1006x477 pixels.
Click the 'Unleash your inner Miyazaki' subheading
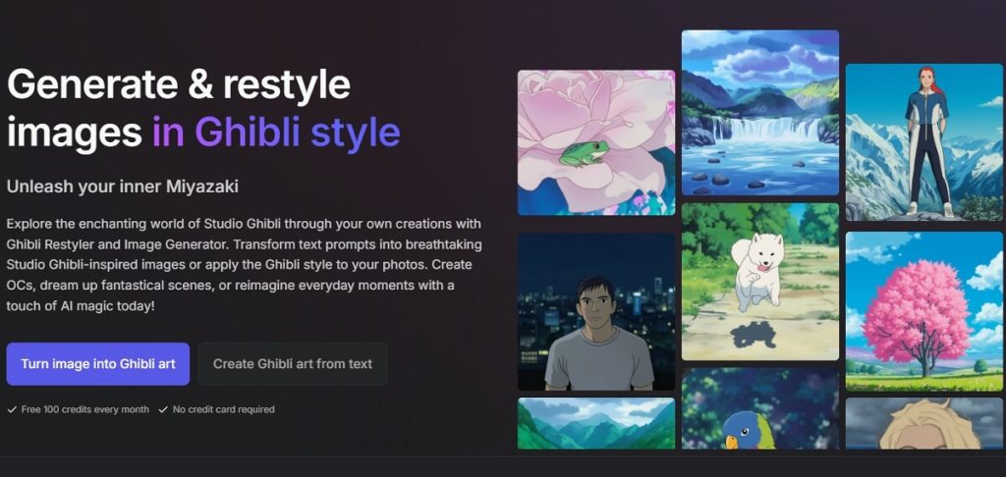click(x=123, y=186)
